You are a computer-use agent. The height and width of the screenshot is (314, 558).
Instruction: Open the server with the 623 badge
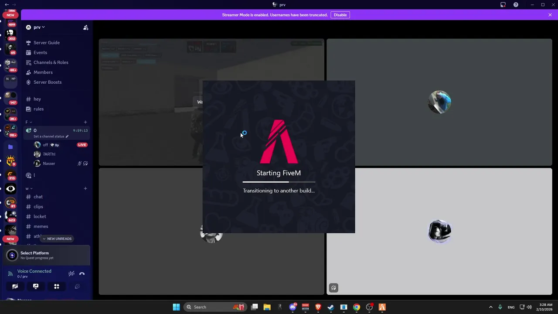pyautogui.click(x=10, y=217)
